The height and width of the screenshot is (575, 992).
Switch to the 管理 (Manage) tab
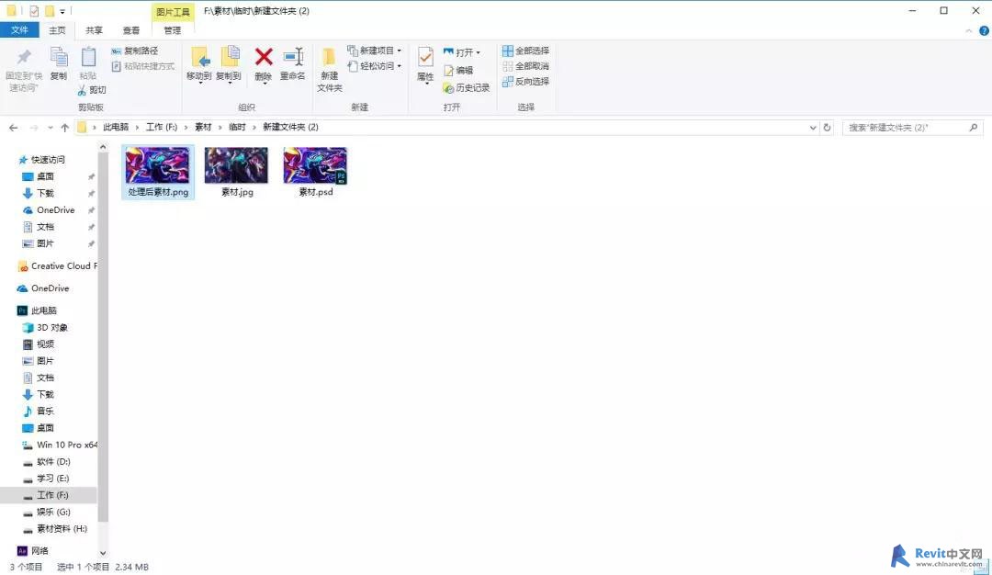tap(172, 29)
